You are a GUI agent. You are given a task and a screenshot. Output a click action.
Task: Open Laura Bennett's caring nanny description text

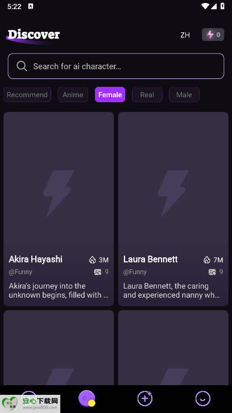coord(171,290)
